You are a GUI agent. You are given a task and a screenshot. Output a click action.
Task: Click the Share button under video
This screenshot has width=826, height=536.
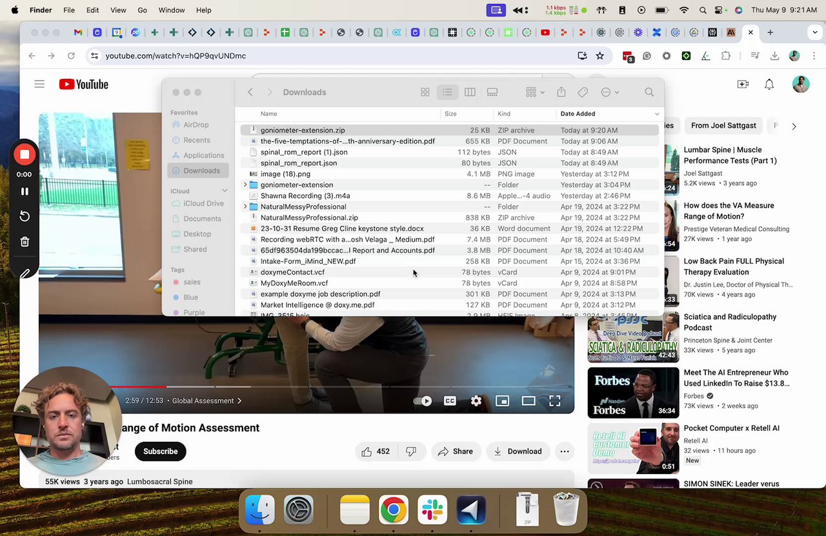click(456, 452)
